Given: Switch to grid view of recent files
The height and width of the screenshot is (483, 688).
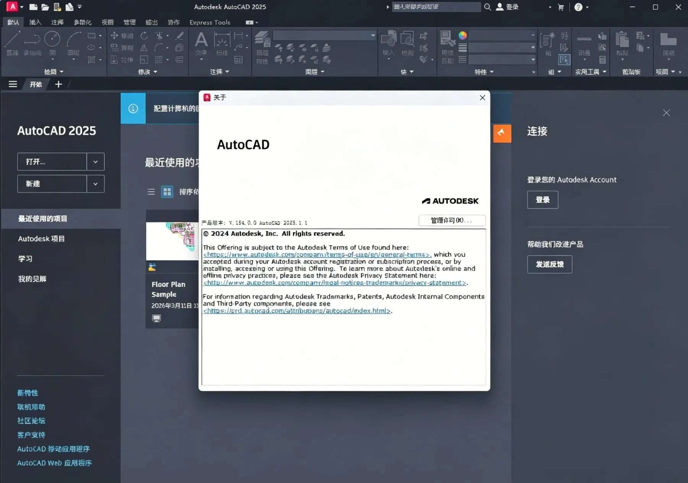Looking at the screenshot, I should tap(167, 191).
